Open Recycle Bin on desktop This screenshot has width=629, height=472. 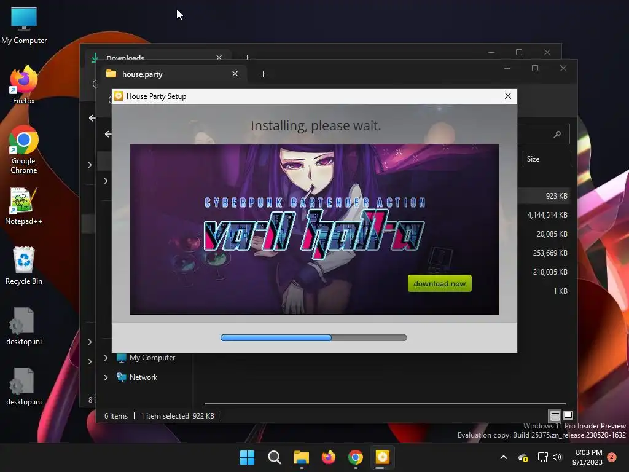click(24, 265)
